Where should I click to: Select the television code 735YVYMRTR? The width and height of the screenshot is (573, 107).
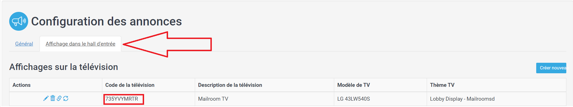(122, 99)
